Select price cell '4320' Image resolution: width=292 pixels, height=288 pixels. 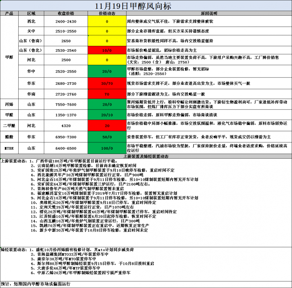coord(66,126)
